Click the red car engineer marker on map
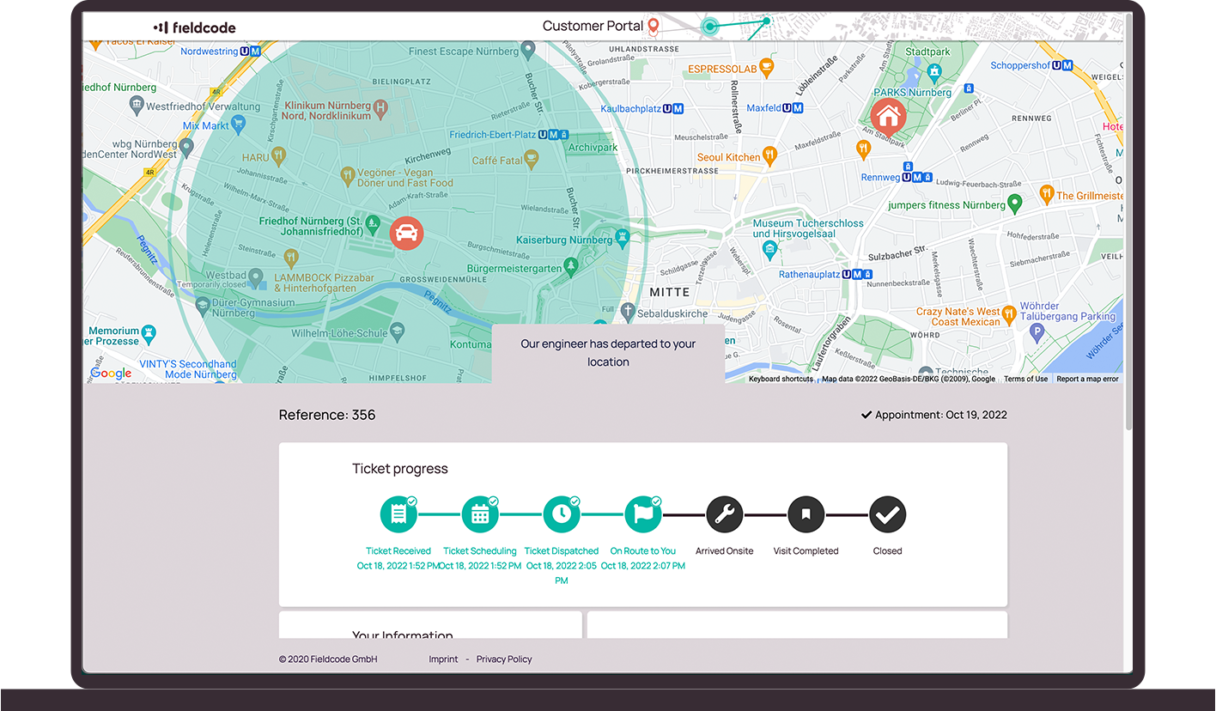 tap(406, 233)
